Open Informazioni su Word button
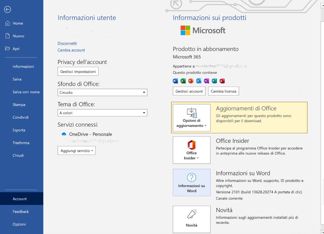Viewport: 324px width, 234px height. click(191, 183)
